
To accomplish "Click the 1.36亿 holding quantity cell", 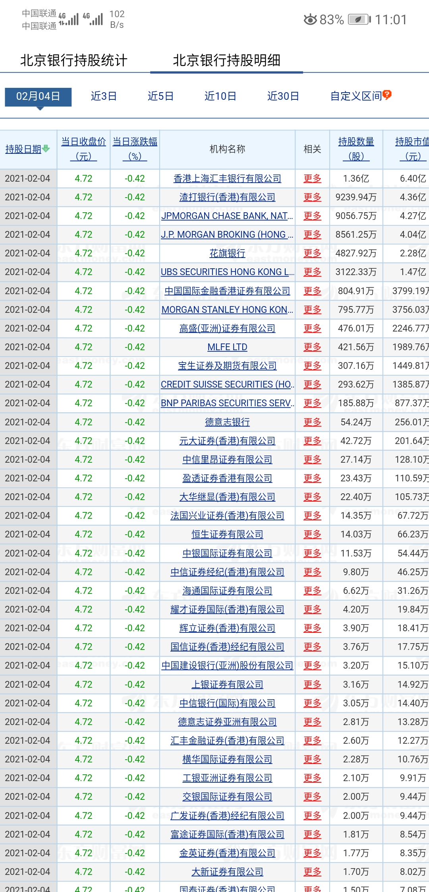I will [356, 179].
